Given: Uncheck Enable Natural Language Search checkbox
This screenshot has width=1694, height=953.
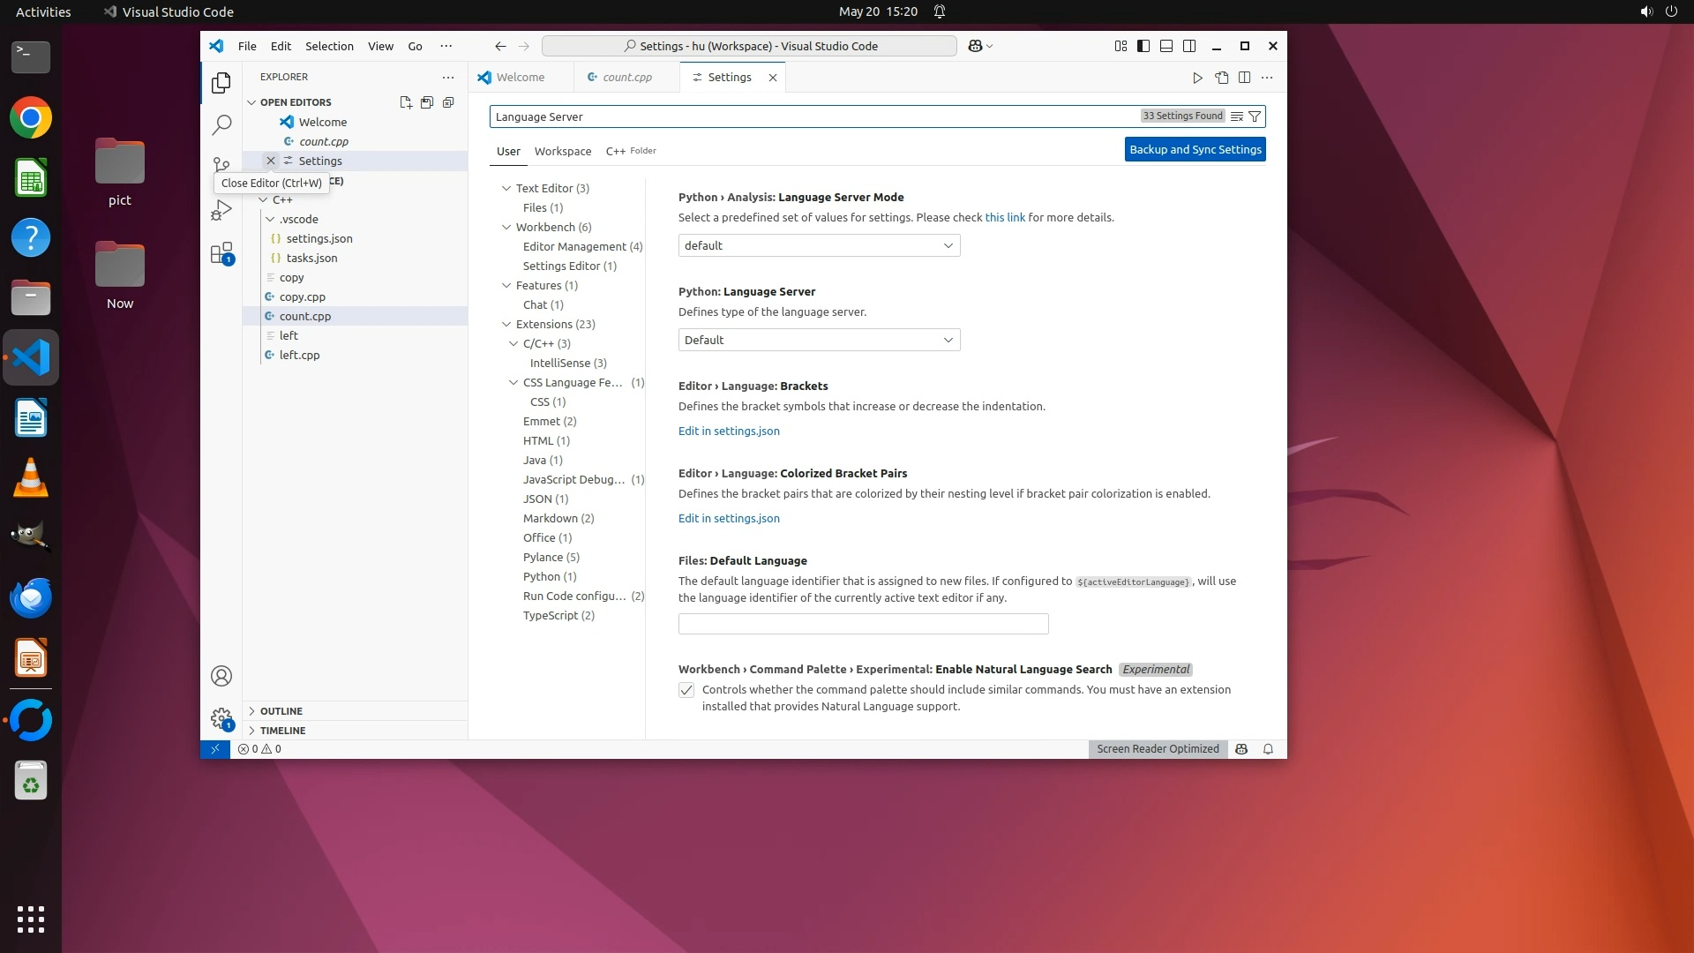Looking at the screenshot, I should pos(686,690).
